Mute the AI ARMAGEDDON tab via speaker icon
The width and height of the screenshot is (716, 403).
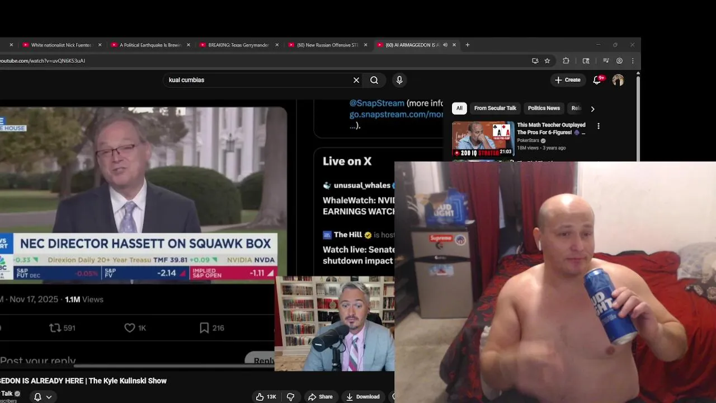(x=445, y=45)
